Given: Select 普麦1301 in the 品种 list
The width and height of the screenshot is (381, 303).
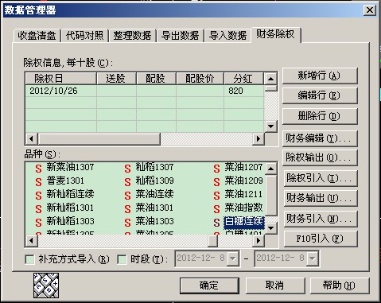Looking at the screenshot, I should (65, 181).
